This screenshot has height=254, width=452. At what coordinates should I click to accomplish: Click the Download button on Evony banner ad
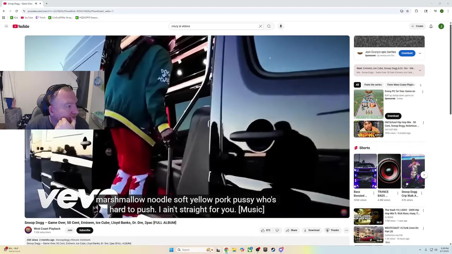407,53
